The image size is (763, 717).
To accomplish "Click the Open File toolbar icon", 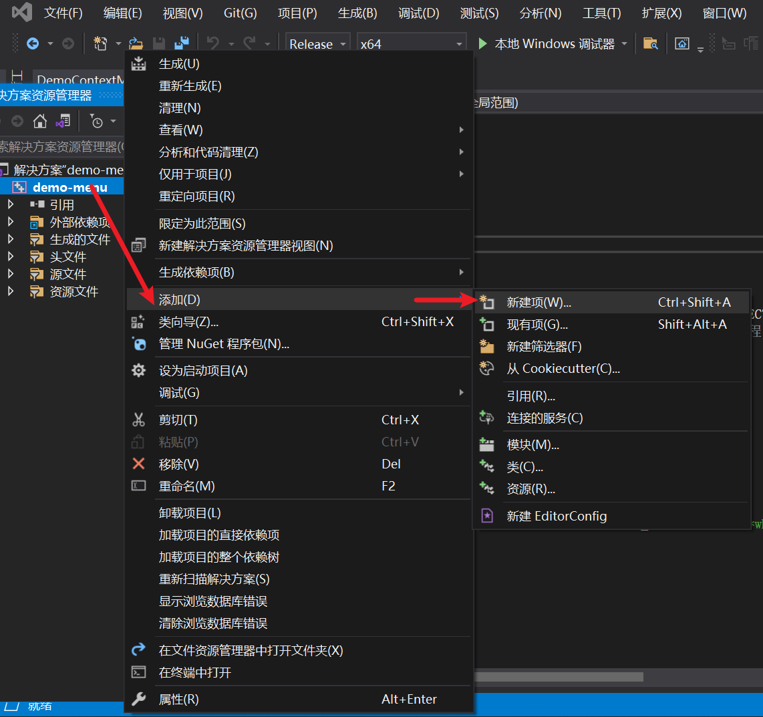I will tap(136, 44).
